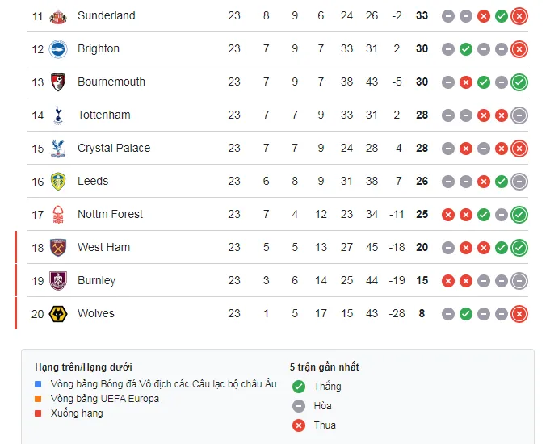This screenshot has height=444, width=546.
Task: Click West Ham's latest win result icon
Action: [x=519, y=248]
